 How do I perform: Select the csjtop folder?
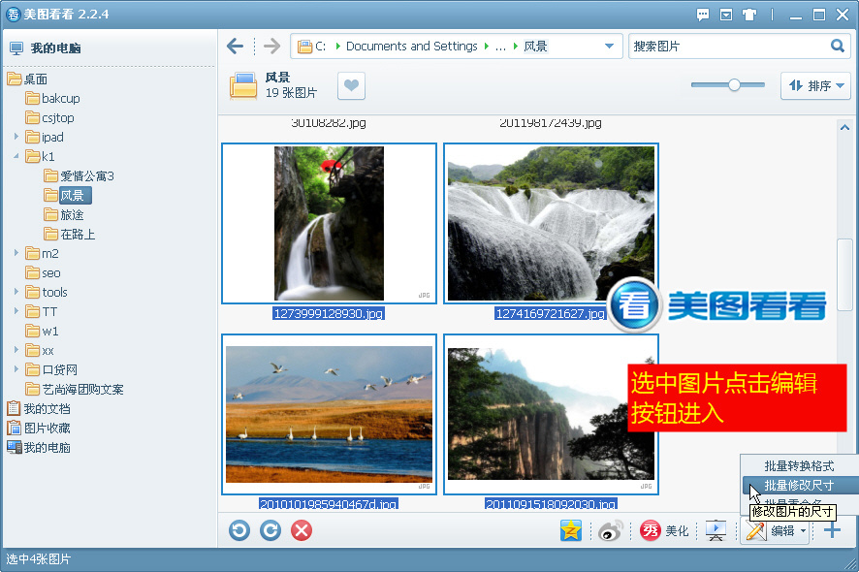point(49,118)
